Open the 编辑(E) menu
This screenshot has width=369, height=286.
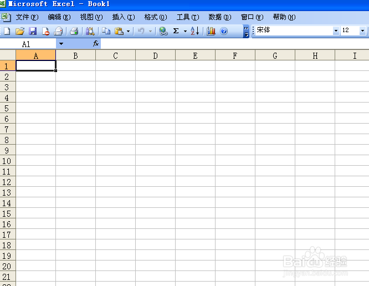pyautogui.click(x=59, y=17)
